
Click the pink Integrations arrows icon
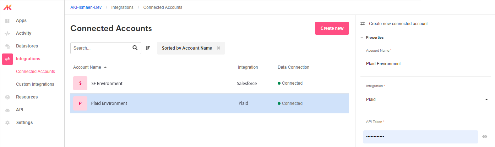(x=7, y=59)
